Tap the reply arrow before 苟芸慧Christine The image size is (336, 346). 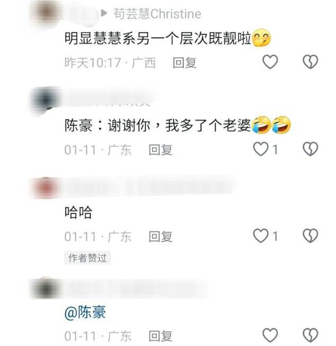point(104,13)
